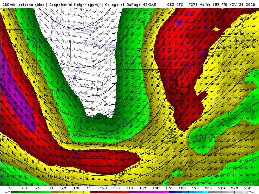
Task: Click the '200' legend value
Action: pos(208,188)
